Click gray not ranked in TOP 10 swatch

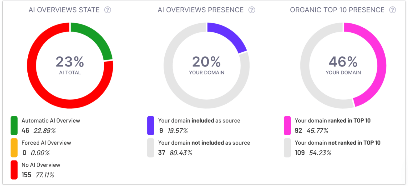point(287,147)
